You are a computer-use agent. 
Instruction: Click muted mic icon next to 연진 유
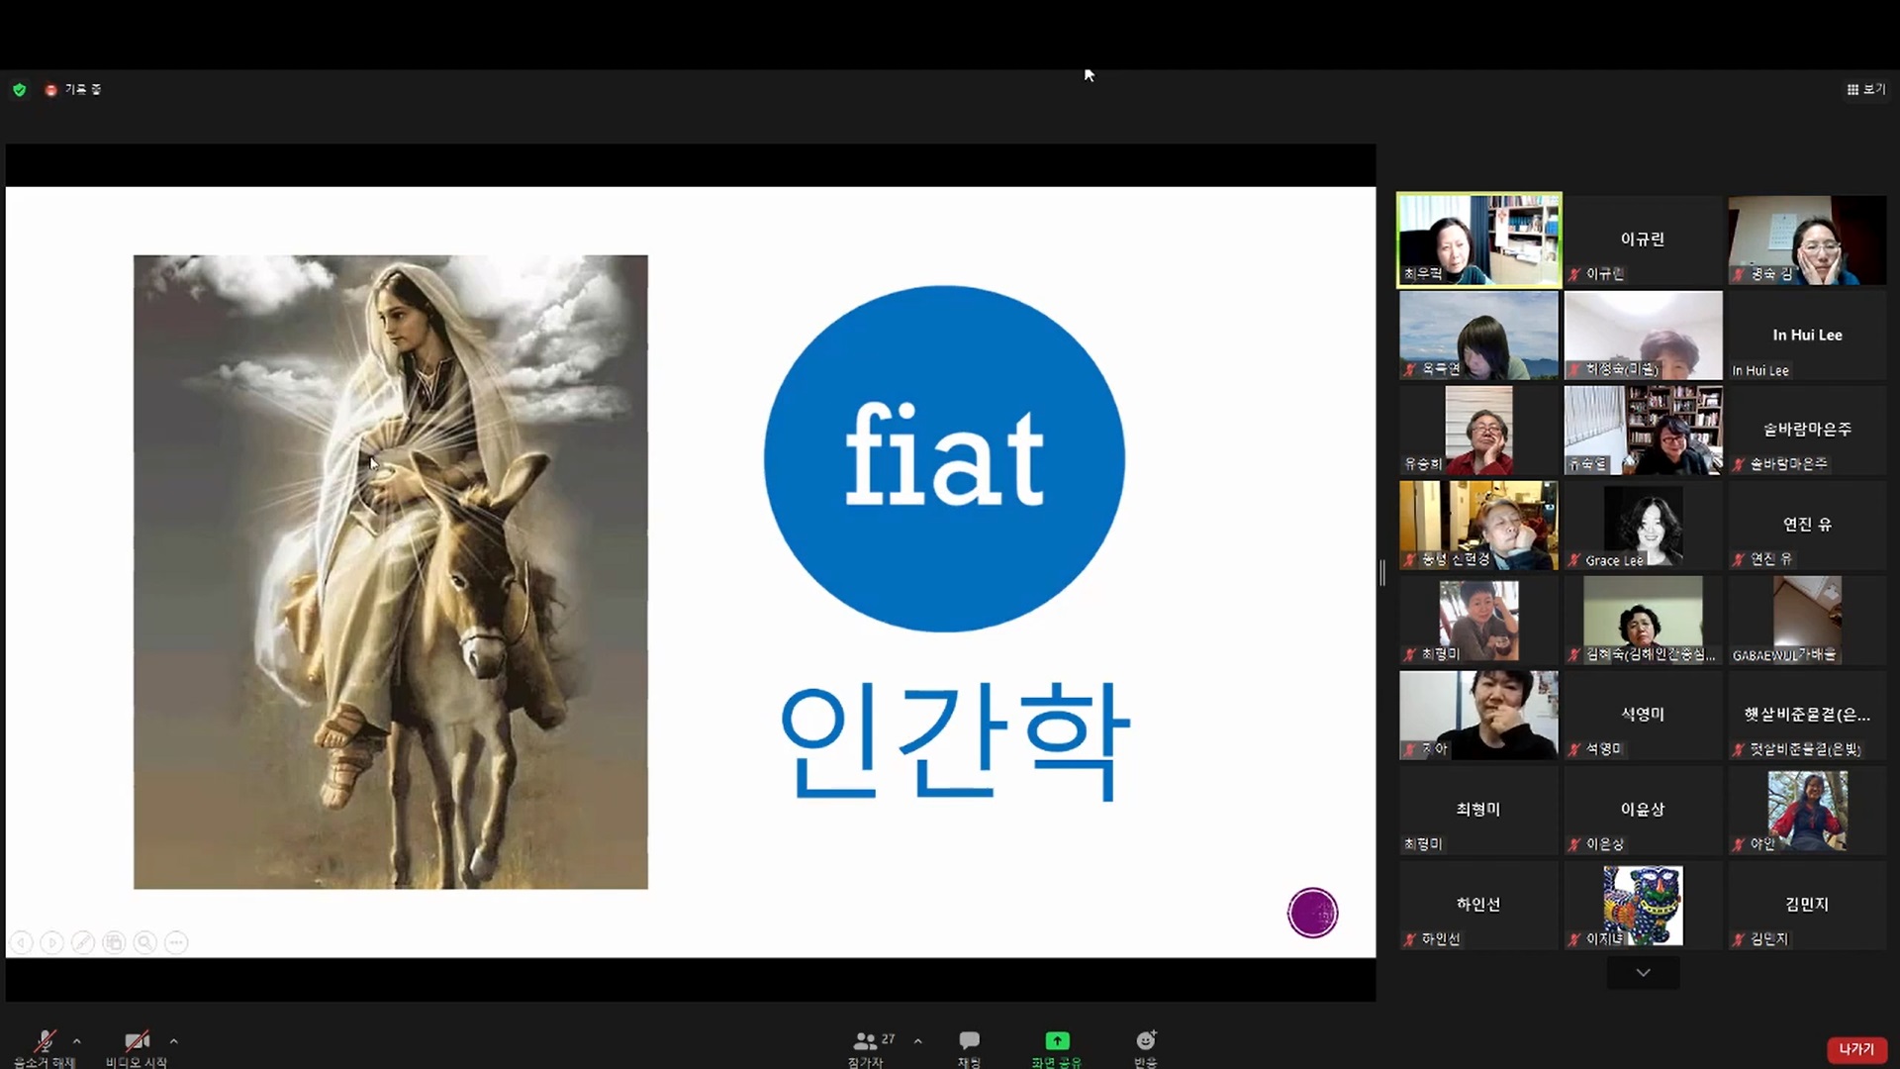1739,559
